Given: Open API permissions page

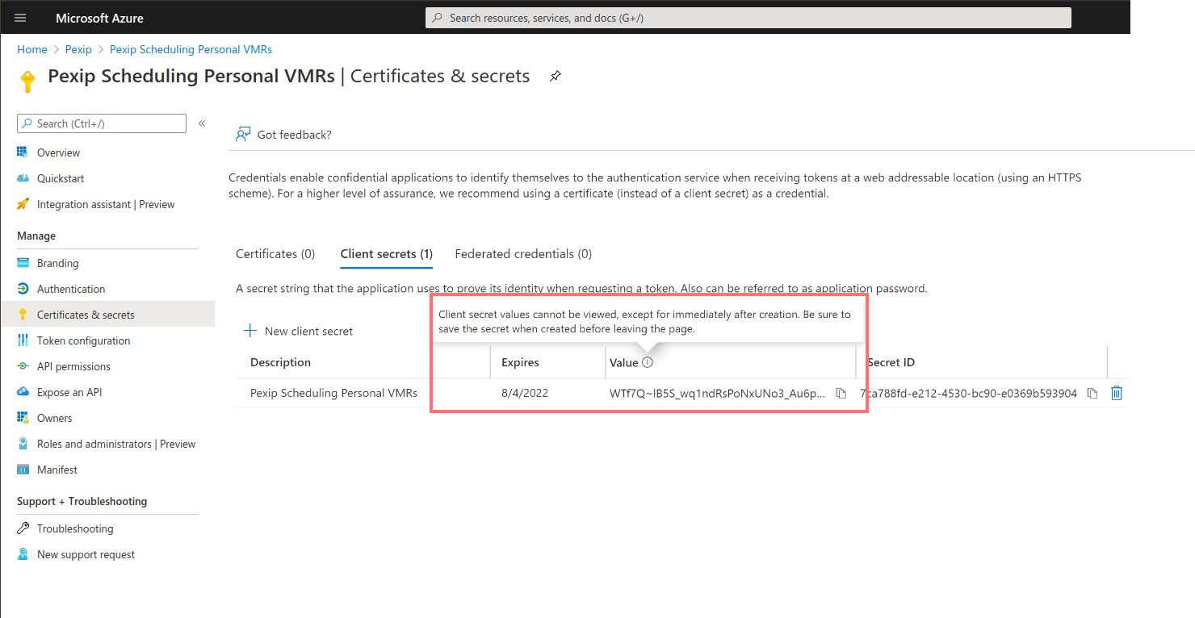Looking at the screenshot, I should point(73,366).
